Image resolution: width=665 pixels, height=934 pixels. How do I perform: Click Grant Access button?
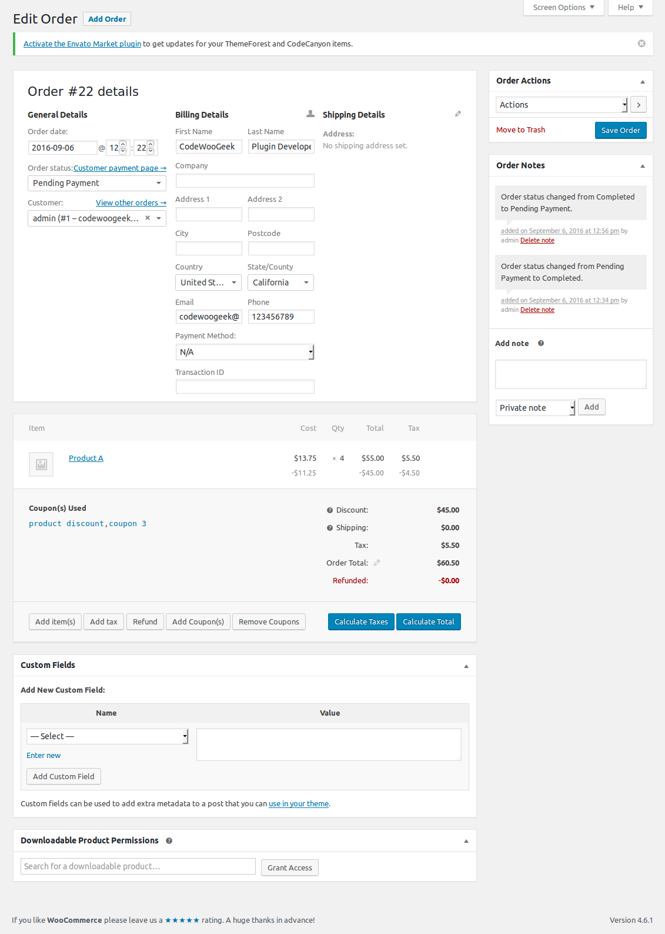click(290, 867)
